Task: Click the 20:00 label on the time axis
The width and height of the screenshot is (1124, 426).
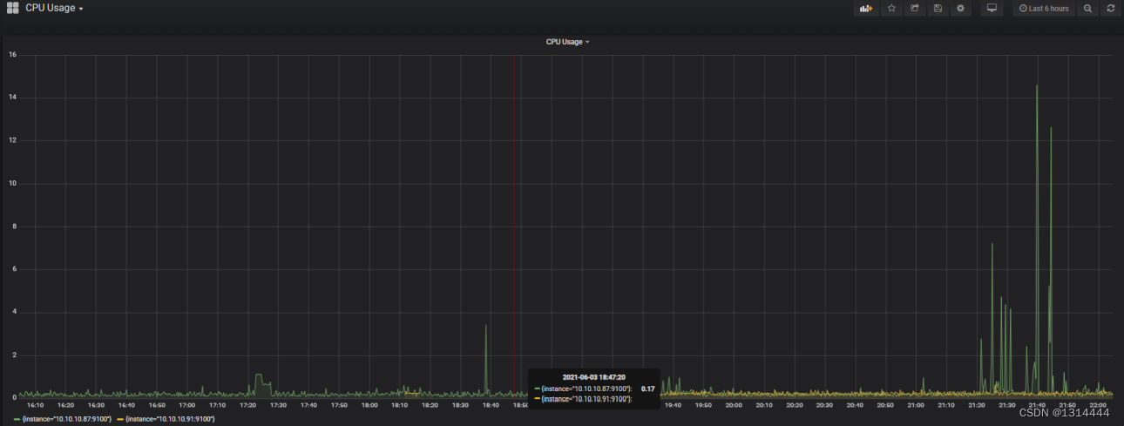Action: coord(734,405)
